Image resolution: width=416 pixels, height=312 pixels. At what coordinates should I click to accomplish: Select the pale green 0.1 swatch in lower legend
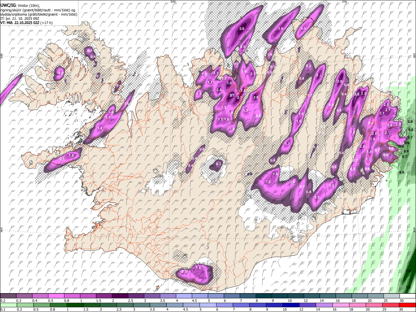(8, 305)
